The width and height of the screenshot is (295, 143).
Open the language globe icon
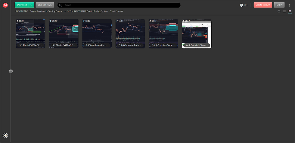pyautogui.click(x=241, y=5)
